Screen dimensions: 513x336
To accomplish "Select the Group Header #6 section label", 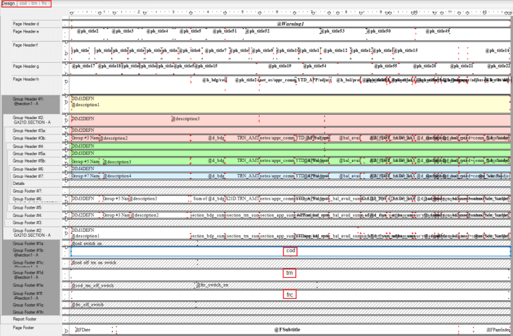I will click(28, 169).
